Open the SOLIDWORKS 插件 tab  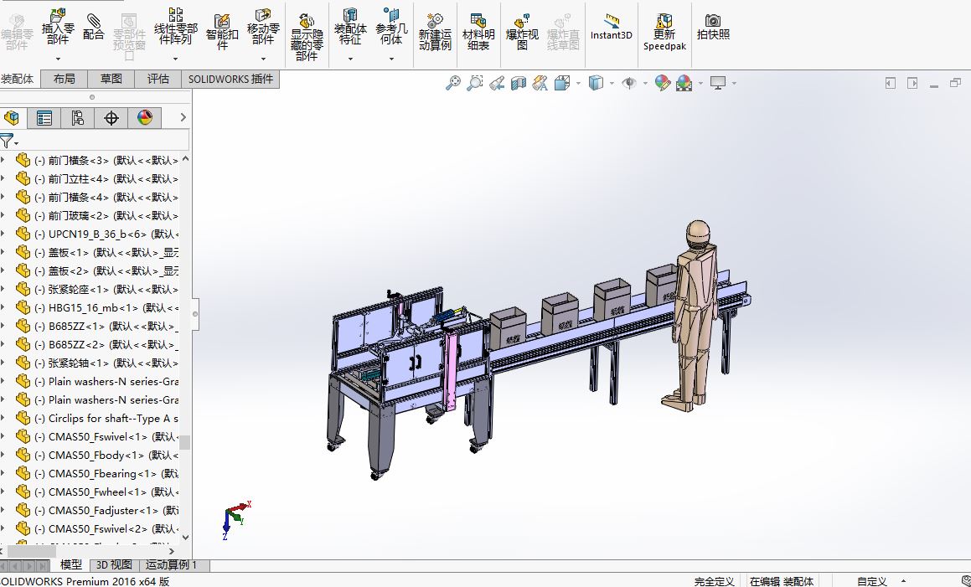tap(230, 79)
